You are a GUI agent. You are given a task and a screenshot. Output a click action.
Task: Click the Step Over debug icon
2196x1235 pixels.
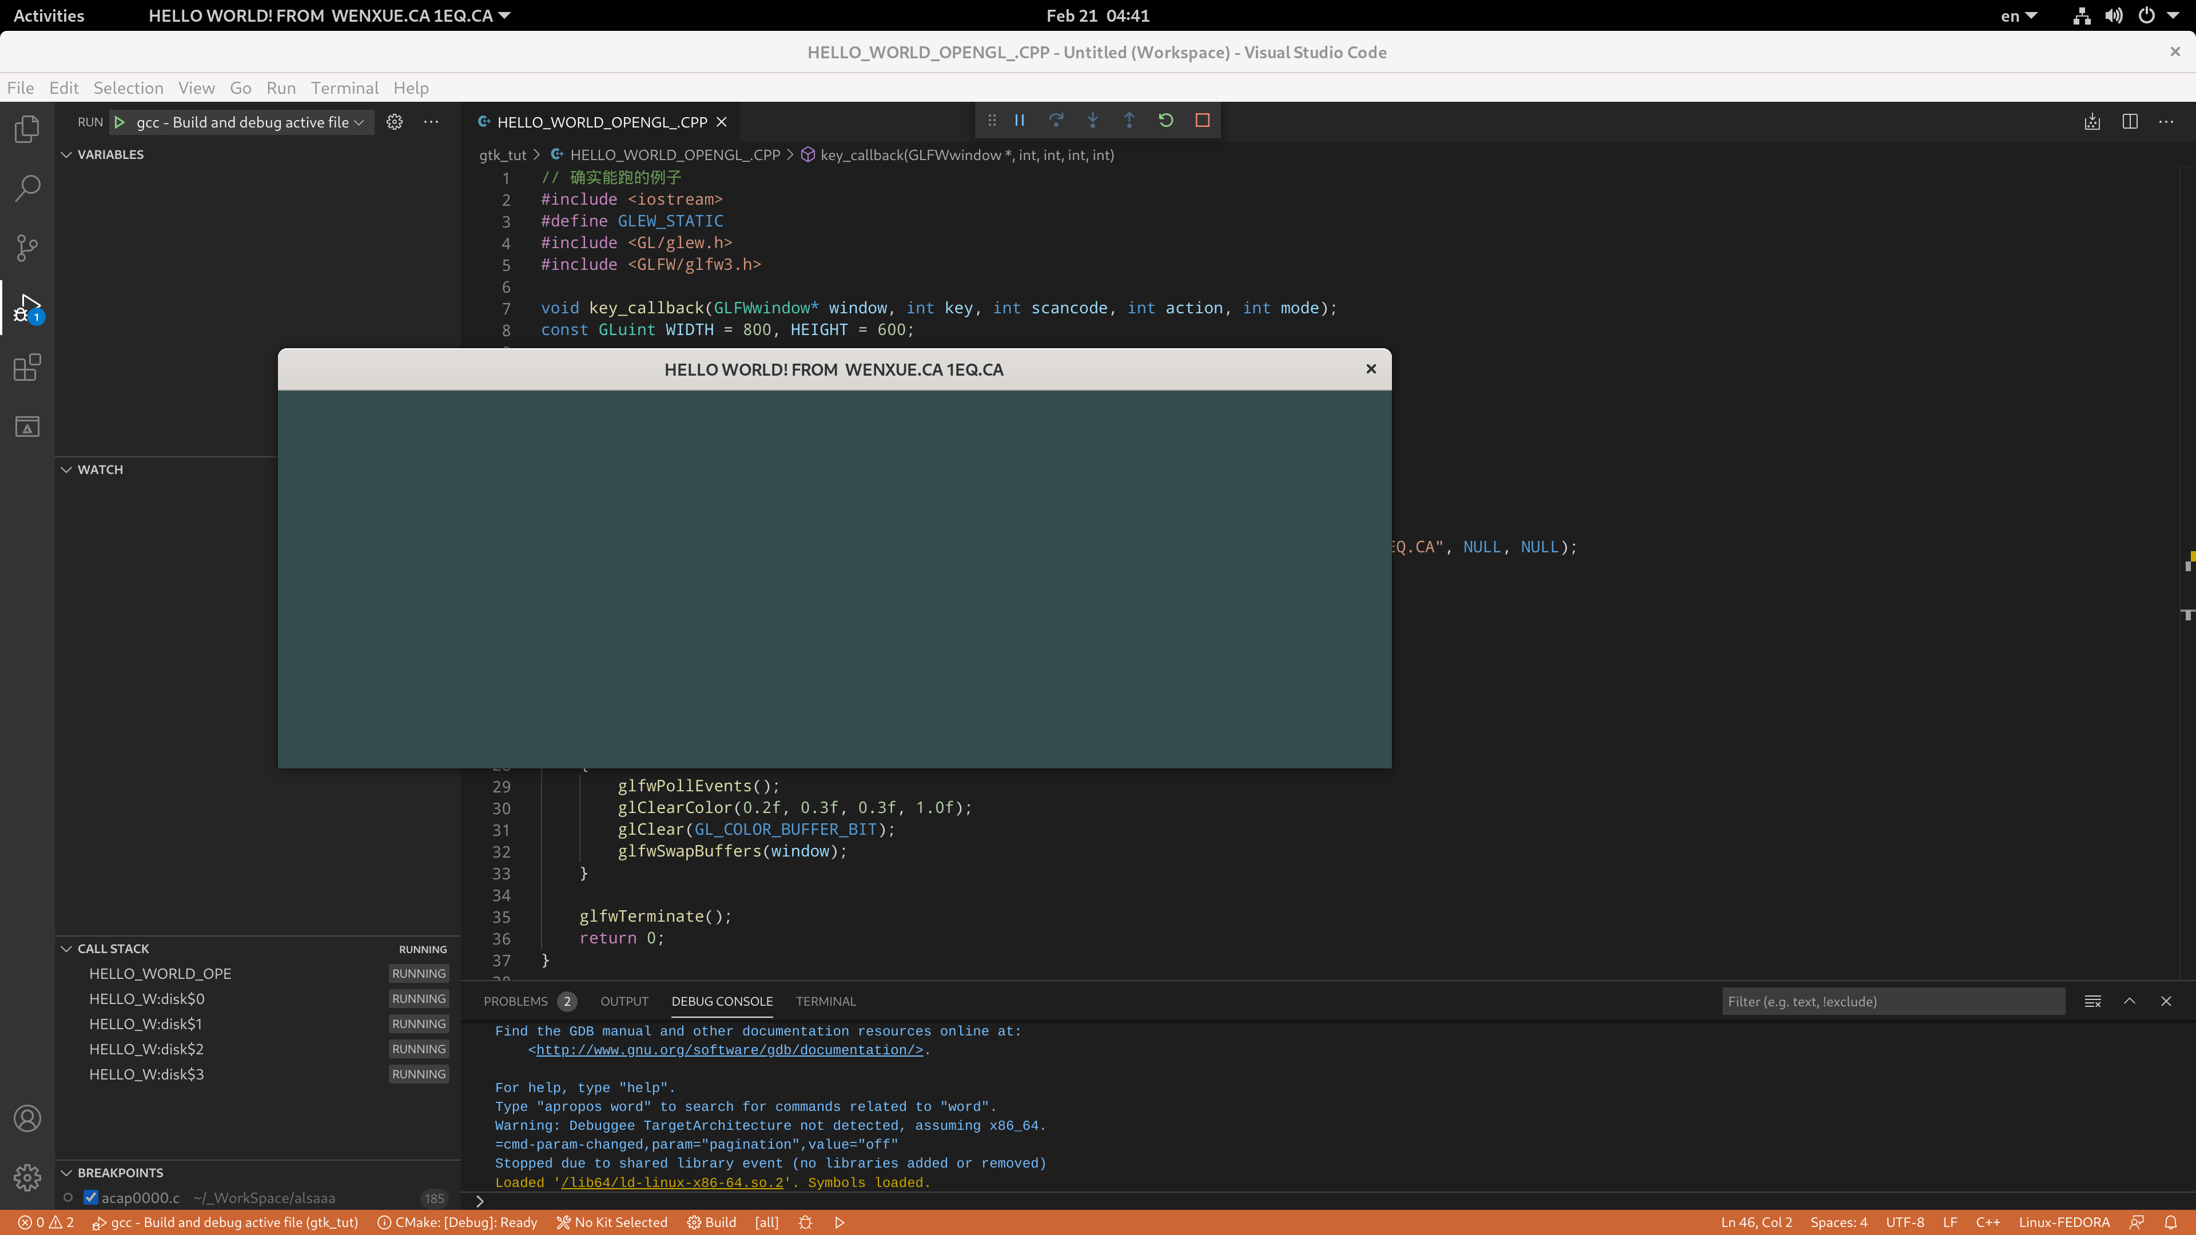(x=1056, y=120)
